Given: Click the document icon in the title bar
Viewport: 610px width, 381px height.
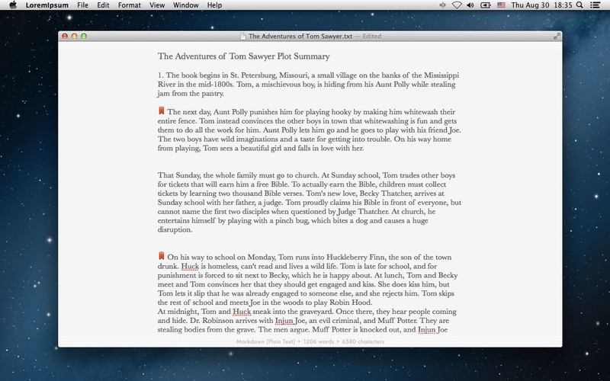Looking at the screenshot, I should (x=242, y=36).
